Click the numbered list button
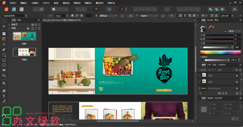The height and width of the screenshot is (127, 243). [x=216, y=16]
